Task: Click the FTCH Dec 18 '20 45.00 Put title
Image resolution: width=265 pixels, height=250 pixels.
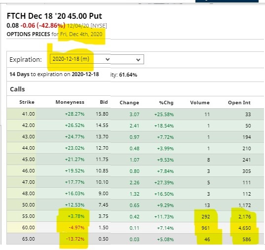Action: coord(54,16)
